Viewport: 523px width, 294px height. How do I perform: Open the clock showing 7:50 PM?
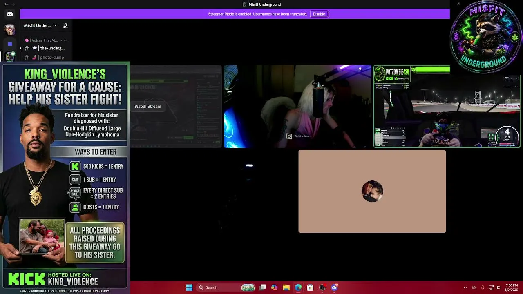[511, 287]
